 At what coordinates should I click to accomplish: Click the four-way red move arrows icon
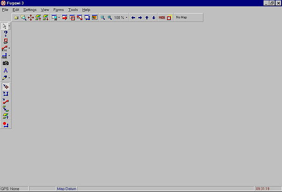(x=31, y=17)
